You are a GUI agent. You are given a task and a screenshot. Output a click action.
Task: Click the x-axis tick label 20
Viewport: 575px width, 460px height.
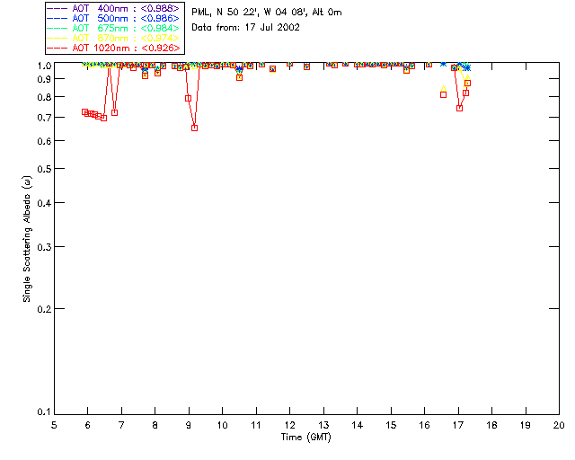(559, 425)
